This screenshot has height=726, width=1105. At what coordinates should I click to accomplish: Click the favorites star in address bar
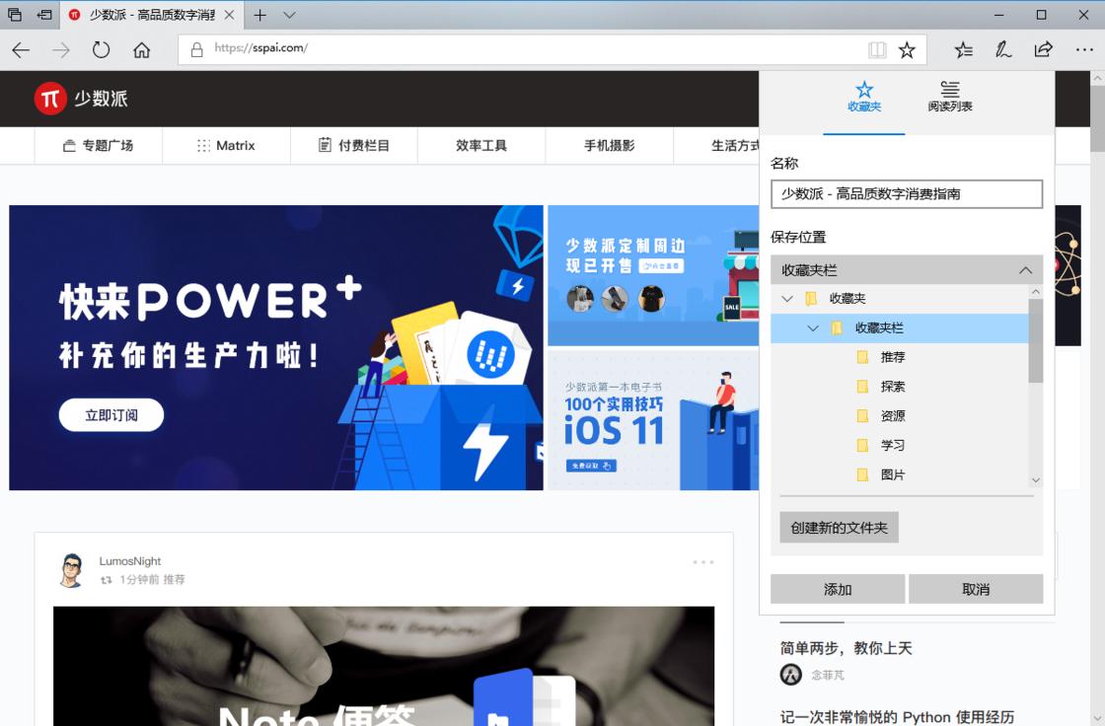[907, 50]
